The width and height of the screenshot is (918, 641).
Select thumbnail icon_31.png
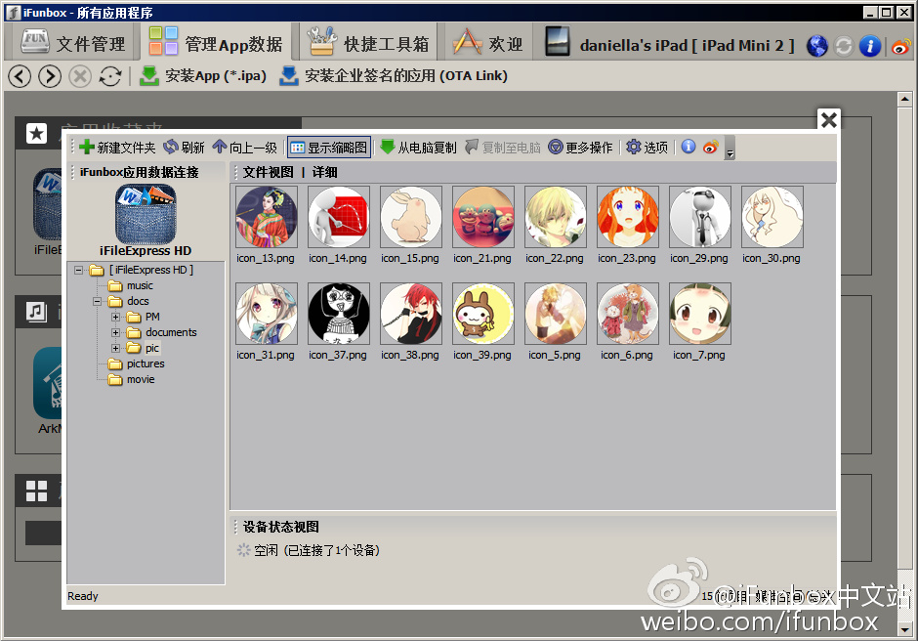point(267,314)
